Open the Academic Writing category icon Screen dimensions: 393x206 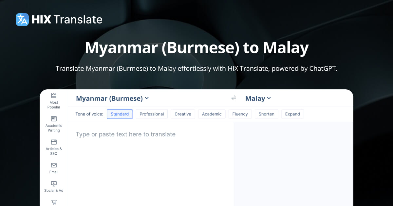point(53,119)
